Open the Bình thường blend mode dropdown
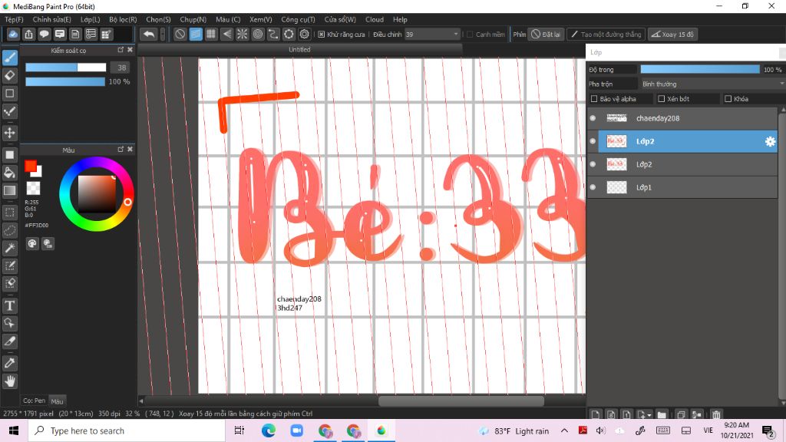 [x=712, y=84]
